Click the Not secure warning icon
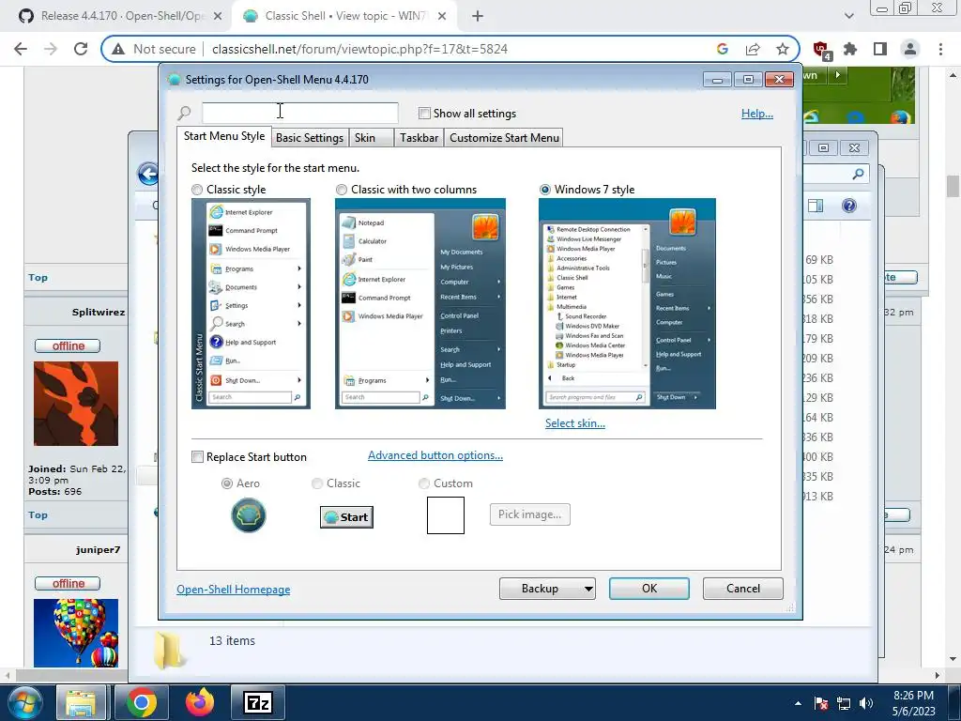The height and width of the screenshot is (721, 961). tap(117, 49)
